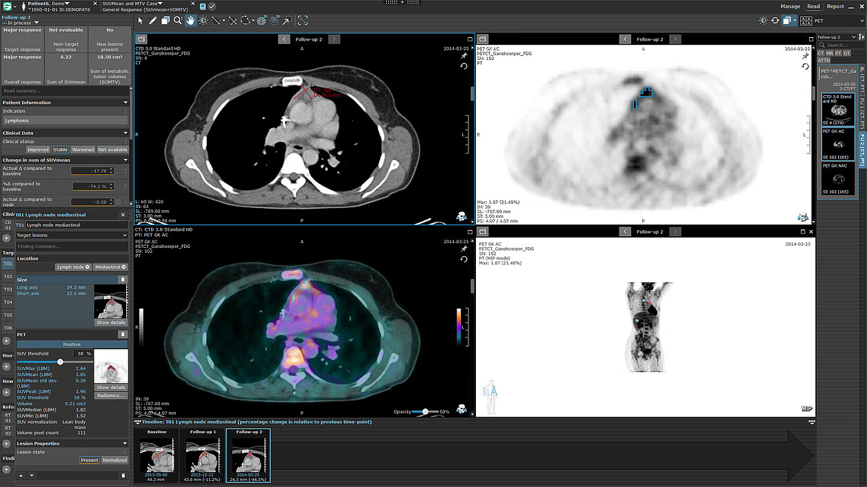Select the Baseline timeline thumbnail
Viewport: 867px width, 487px height.
[157, 455]
